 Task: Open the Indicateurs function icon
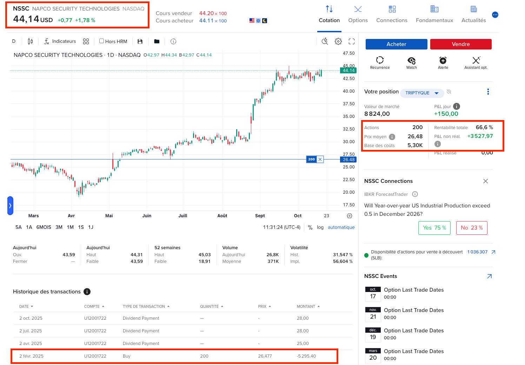pyautogui.click(x=47, y=41)
